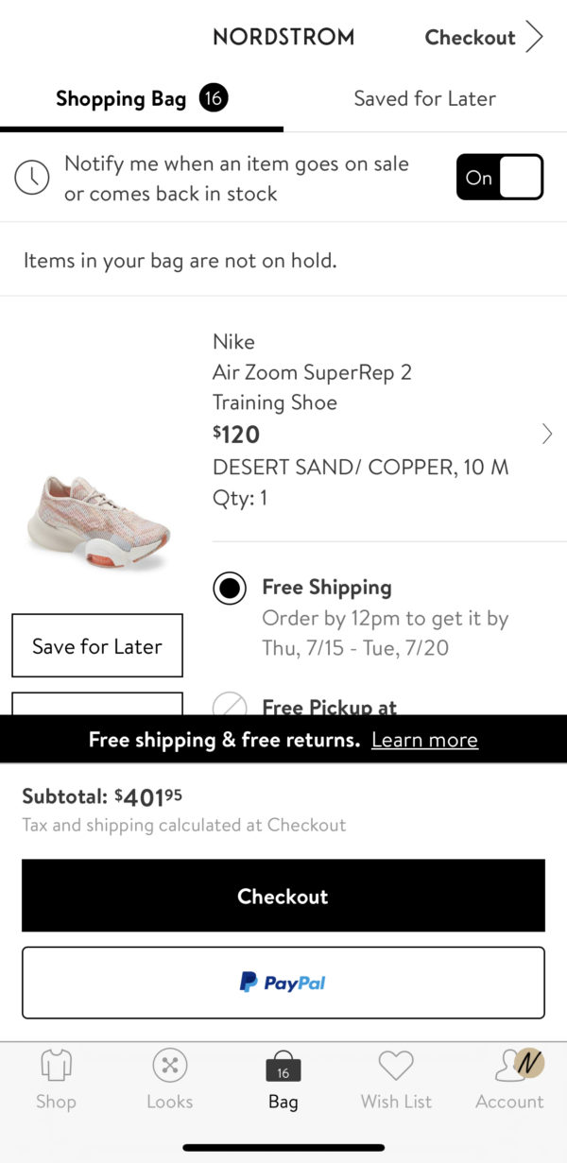
Task: Open the Looks tab icon
Action: point(169,1068)
